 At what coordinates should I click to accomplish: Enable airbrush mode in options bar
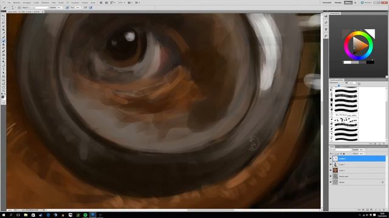(x=86, y=8)
